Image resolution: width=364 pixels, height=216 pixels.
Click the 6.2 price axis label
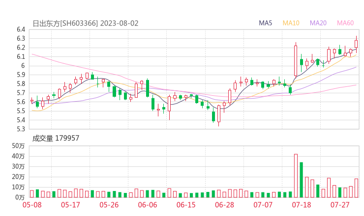[x=21, y=48]
